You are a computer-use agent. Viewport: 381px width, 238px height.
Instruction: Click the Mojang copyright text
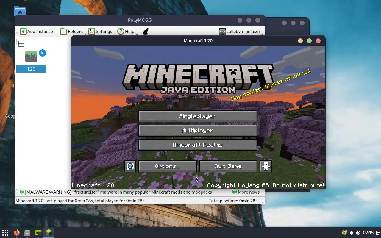tap(266, 185)
